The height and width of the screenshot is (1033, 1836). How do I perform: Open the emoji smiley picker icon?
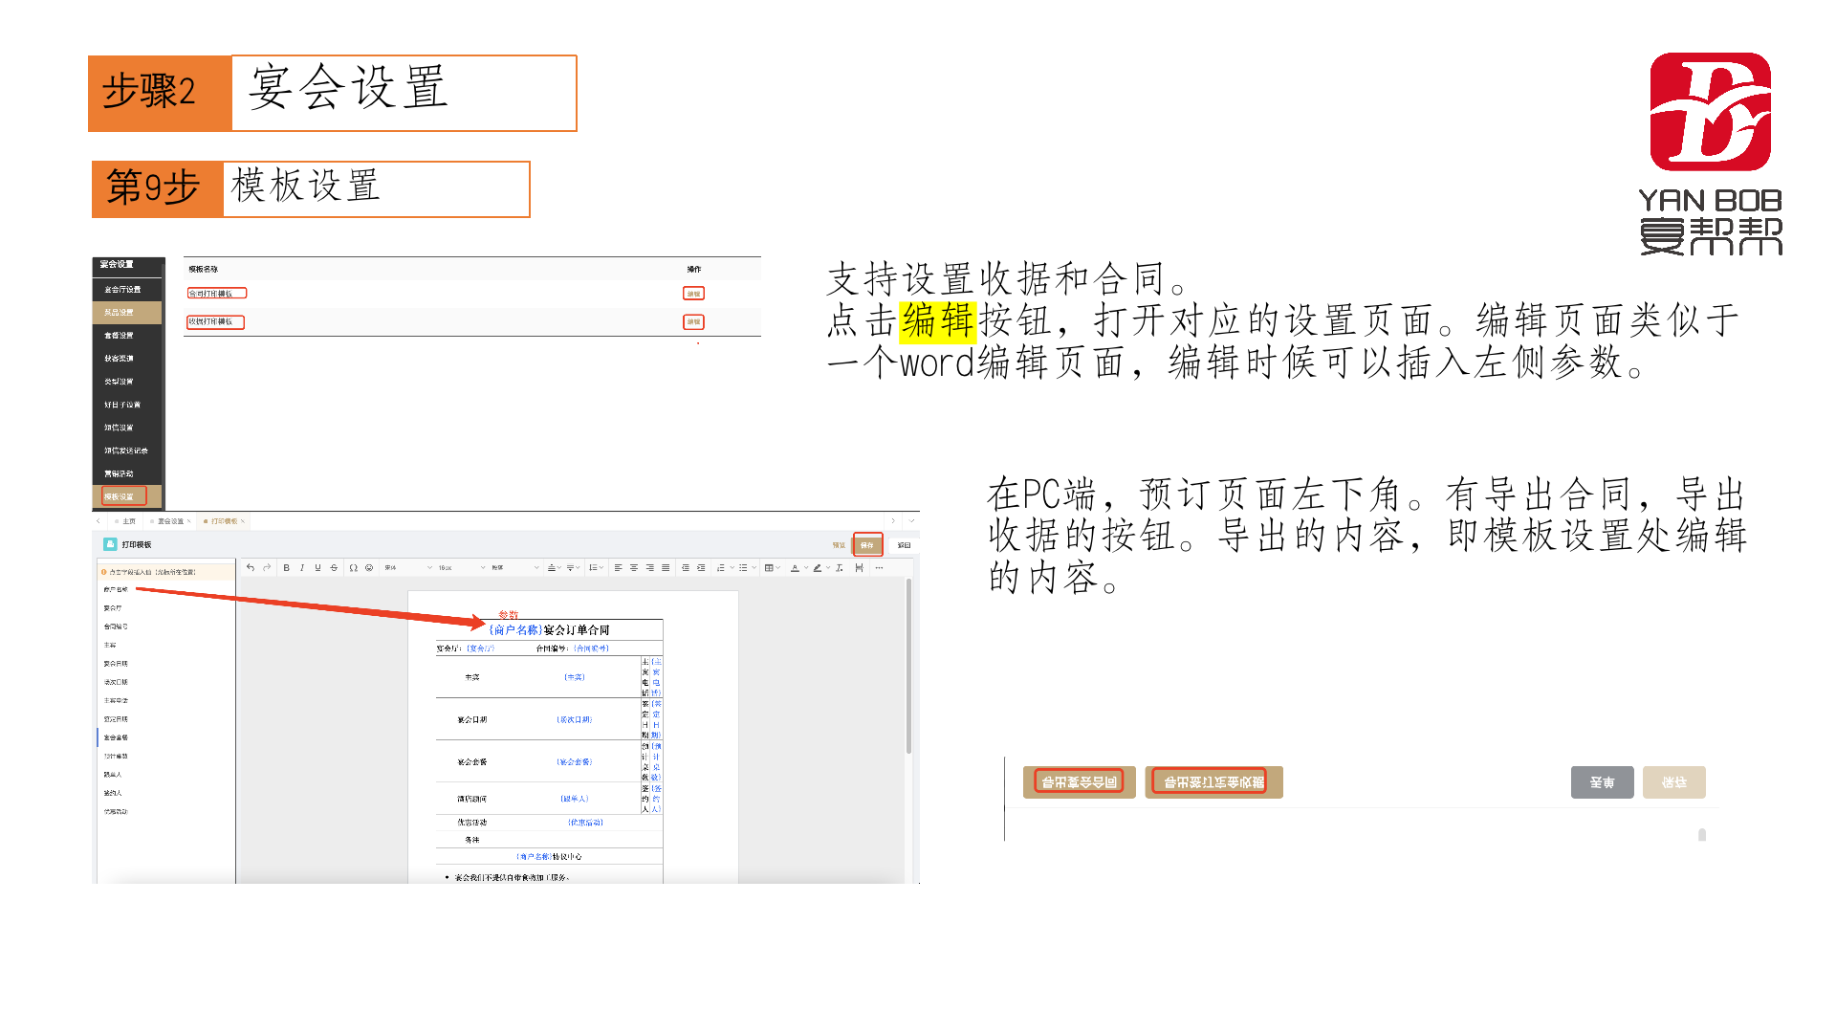tap(369, 567)
